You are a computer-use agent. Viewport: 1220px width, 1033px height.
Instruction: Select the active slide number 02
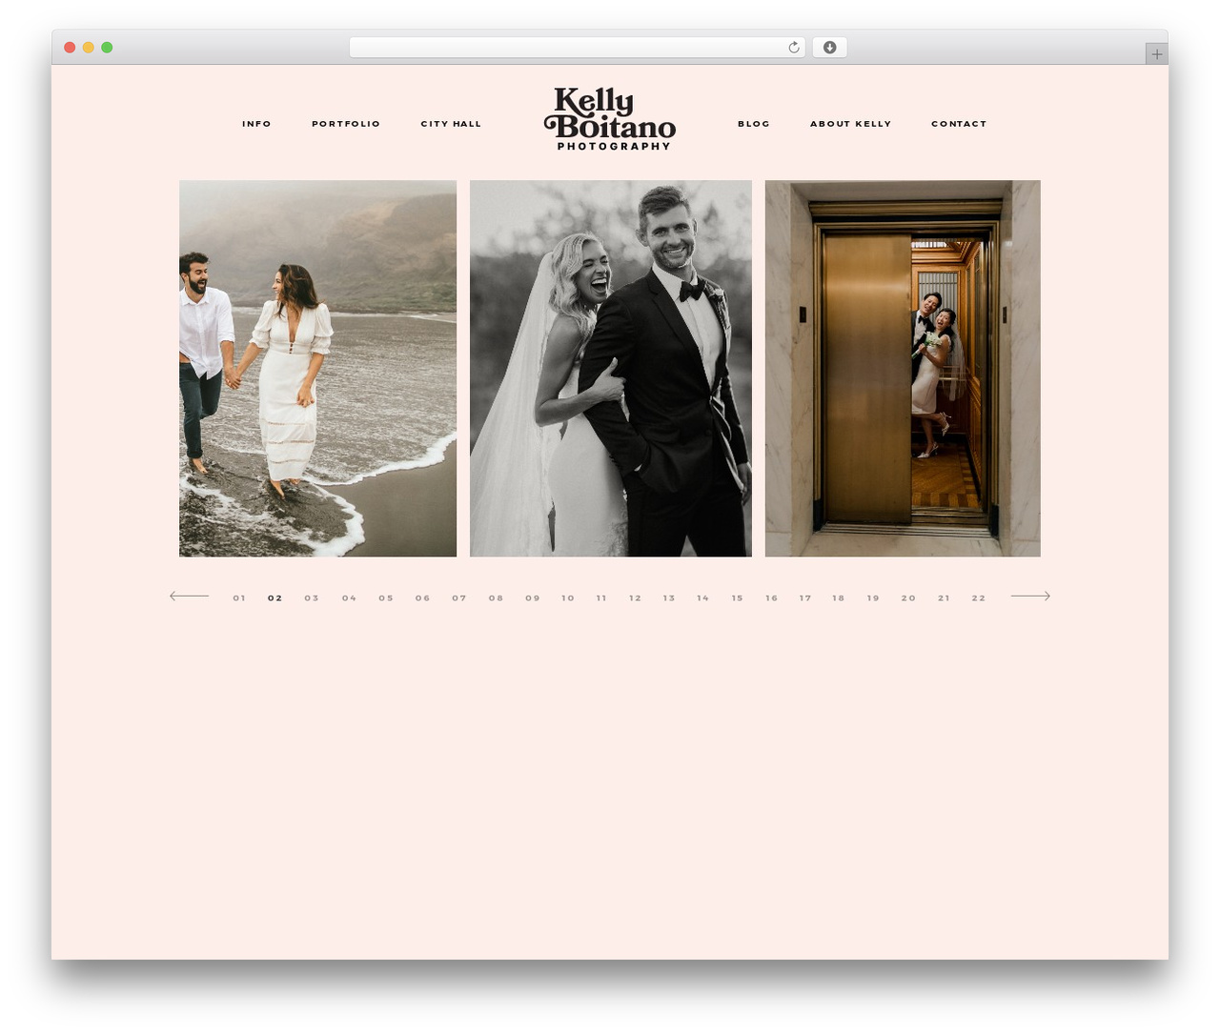click(x=275, y=598)
